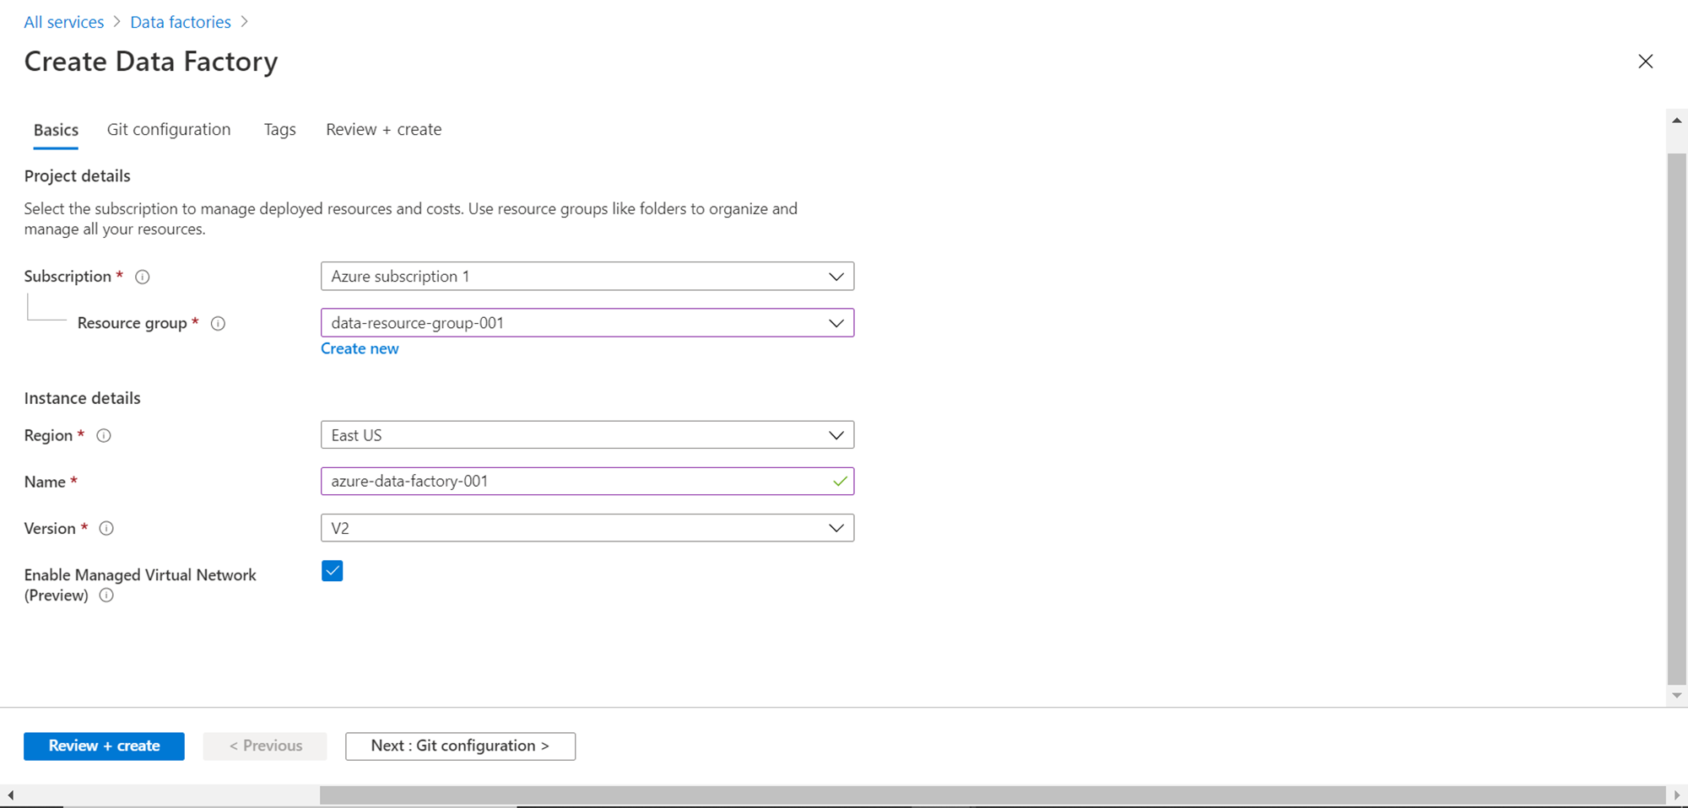Click breadcrumb chevron after Data factories

(x=245, y=22)
